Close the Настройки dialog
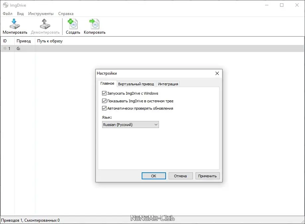The height and width of the screenshot is (224, 305). pyautogui.click(x=217, y=73)
